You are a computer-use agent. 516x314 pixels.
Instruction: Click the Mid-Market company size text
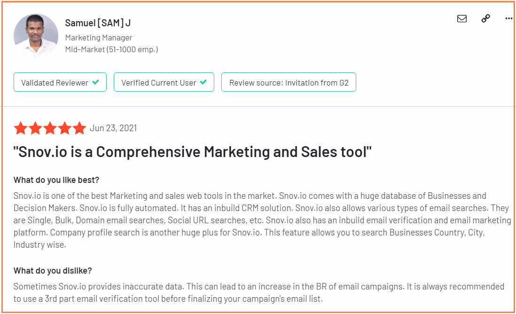pyautogui.click(x=111, y=50)
